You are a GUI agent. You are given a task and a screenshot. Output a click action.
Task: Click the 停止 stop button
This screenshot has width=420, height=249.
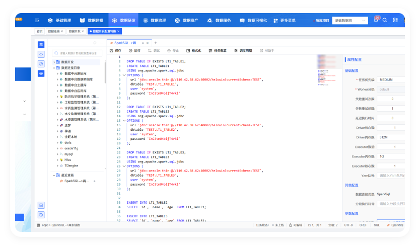point(173,50)
